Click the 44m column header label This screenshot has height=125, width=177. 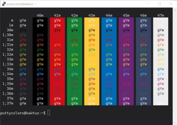coord(109,15)
